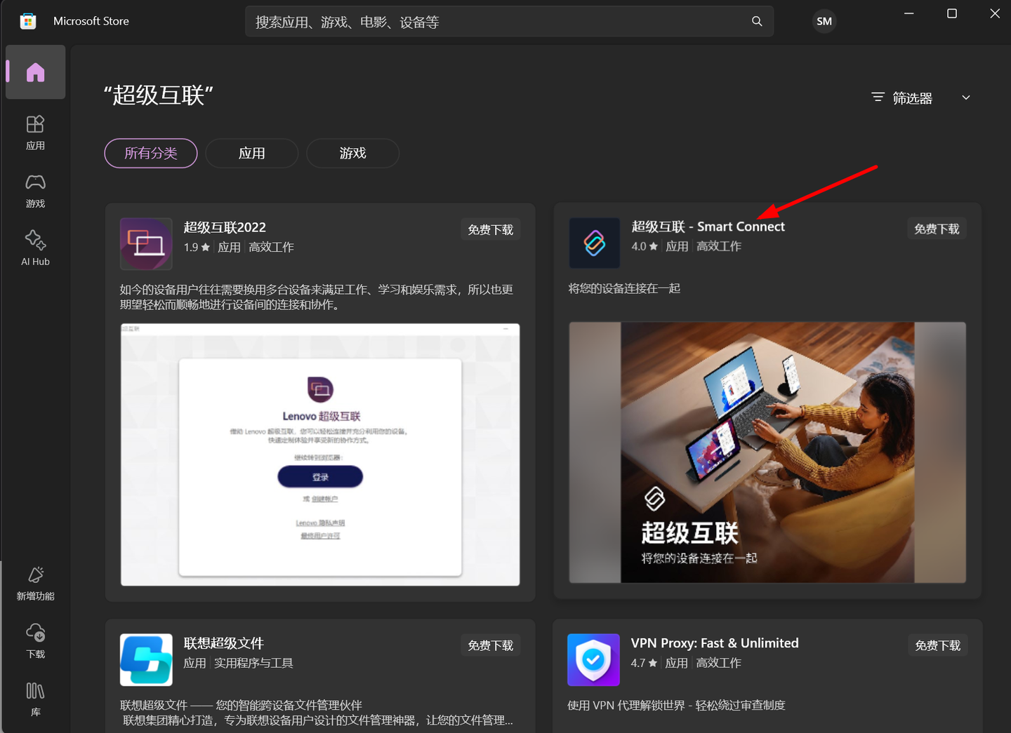Image resolution: width=1011 pixels, height=733 pixels.
Task: Open the 库 library sidebar icon
Action: click(36, 699)
